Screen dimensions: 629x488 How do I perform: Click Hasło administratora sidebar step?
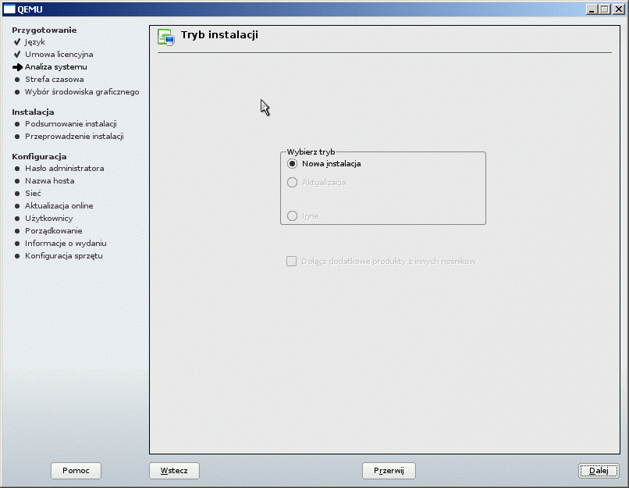[x=64, y=169]
